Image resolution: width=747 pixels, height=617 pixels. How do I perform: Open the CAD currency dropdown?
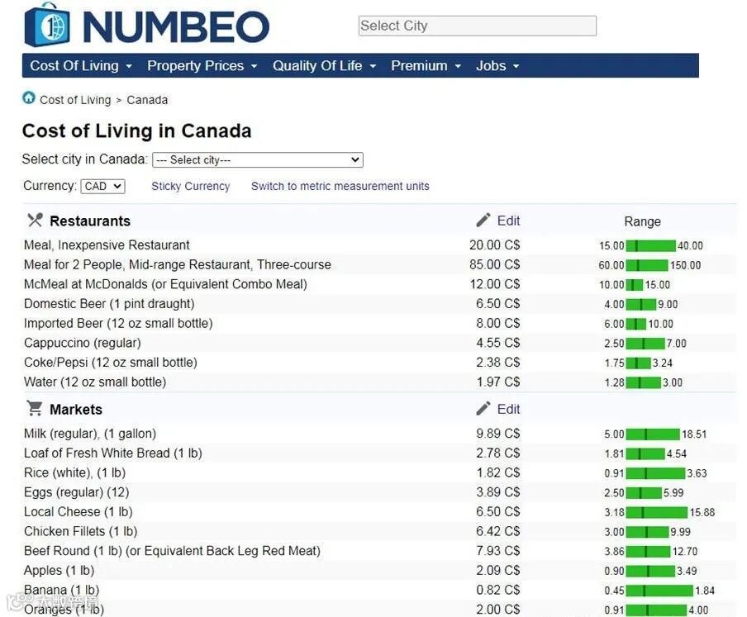(x=103, y=186)
